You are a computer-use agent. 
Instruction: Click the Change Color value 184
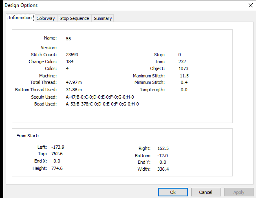click(x=70, y=62)
